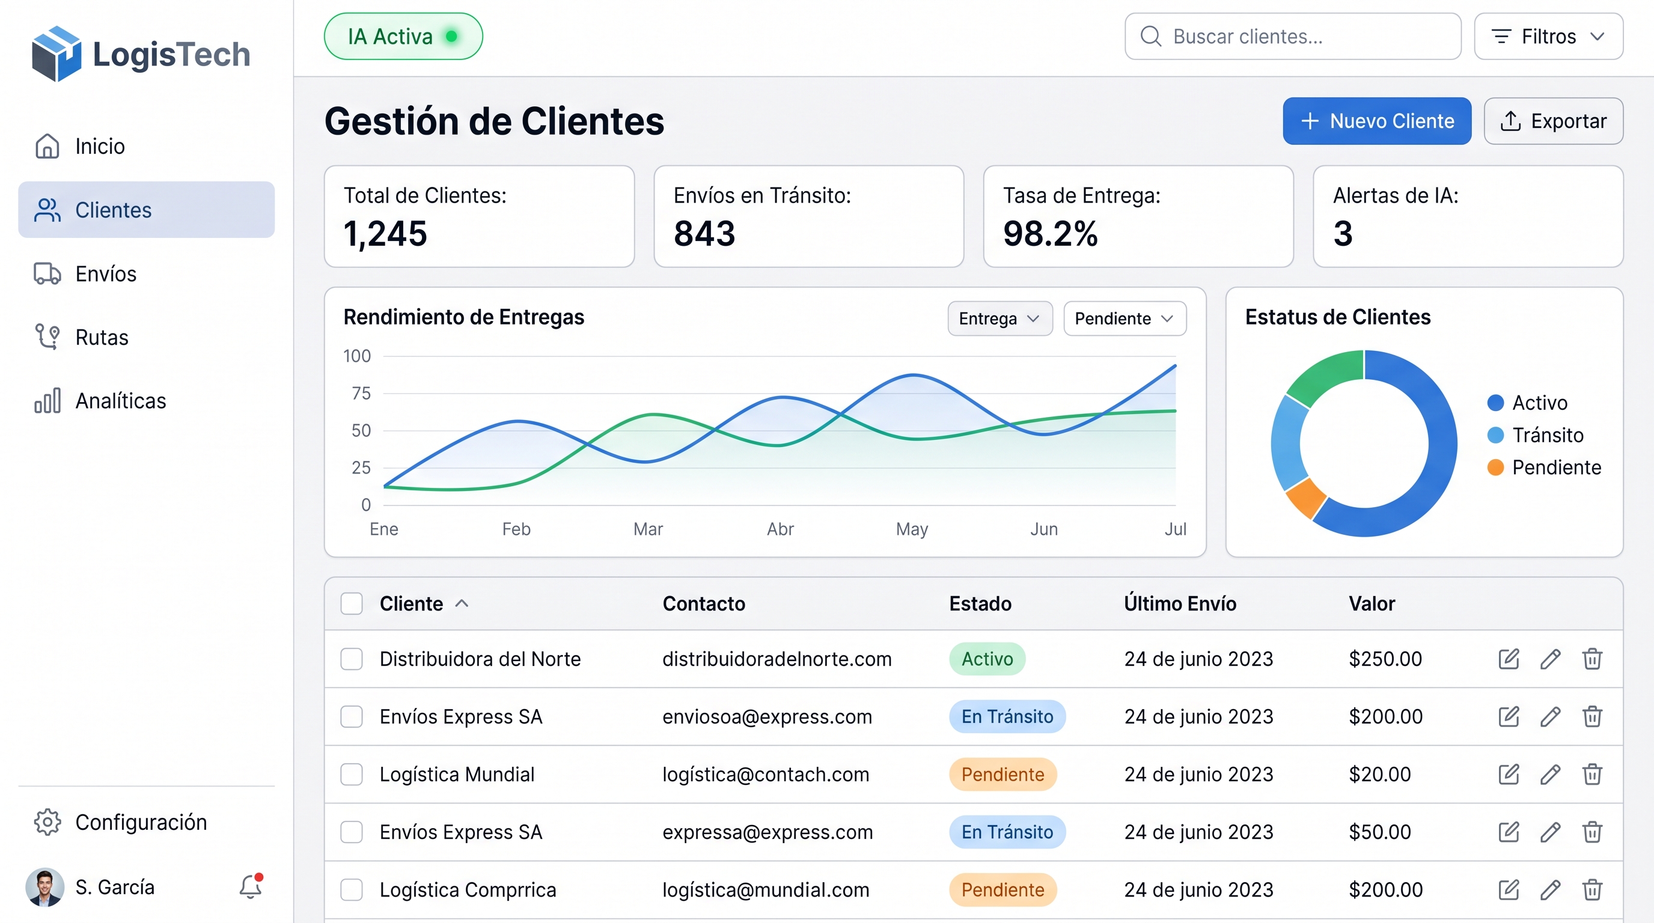1654x923 pixels.
Task: Open the Pendiente chart dropdown
Action: tap(1125, 318)
